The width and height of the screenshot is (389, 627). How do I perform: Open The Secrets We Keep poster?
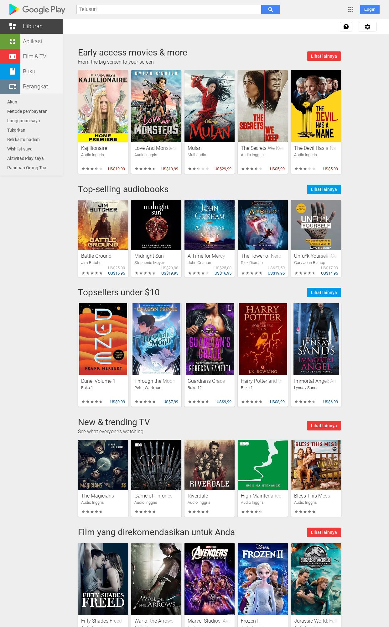(x=263, y=106)
